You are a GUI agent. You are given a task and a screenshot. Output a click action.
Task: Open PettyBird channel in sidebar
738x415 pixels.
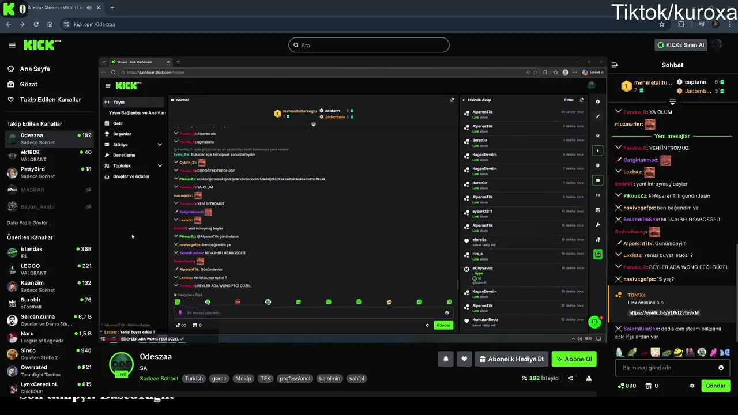tap(49, 172)
